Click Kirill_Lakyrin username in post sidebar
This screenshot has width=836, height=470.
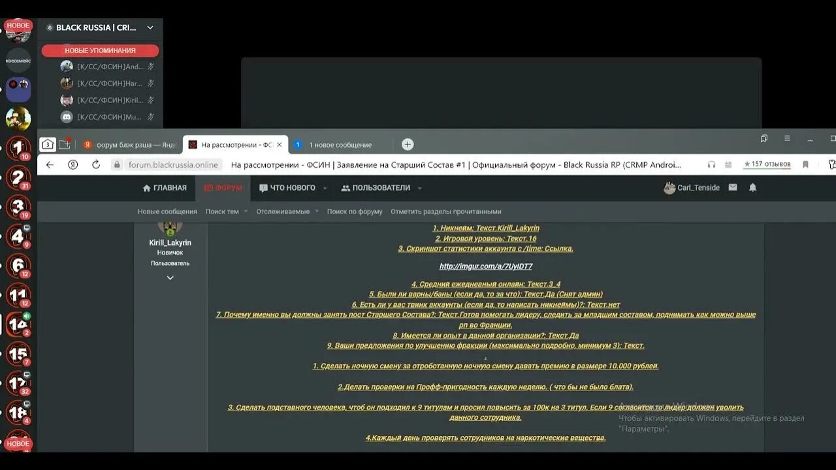click(x=170, y=243)
